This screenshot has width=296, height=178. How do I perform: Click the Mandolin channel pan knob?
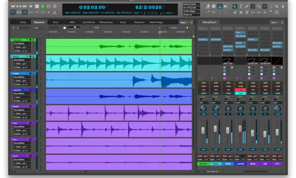coord(203,108)
